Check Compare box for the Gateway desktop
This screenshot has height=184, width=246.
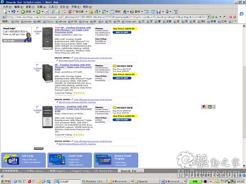pyautogui.click(x=37, y=107)
